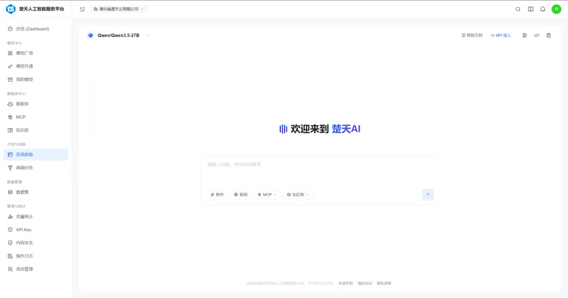Image resolution: width=568 pixels, height=298 pixels.
Task: Click the 用量统计 bar chart icon
Action: click(10, 217)
